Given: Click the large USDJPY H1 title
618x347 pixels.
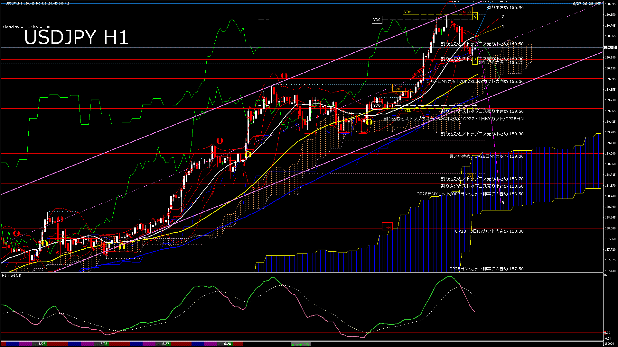Looking at the screenshot, I should pyautogui.click(x=76, y=37).
